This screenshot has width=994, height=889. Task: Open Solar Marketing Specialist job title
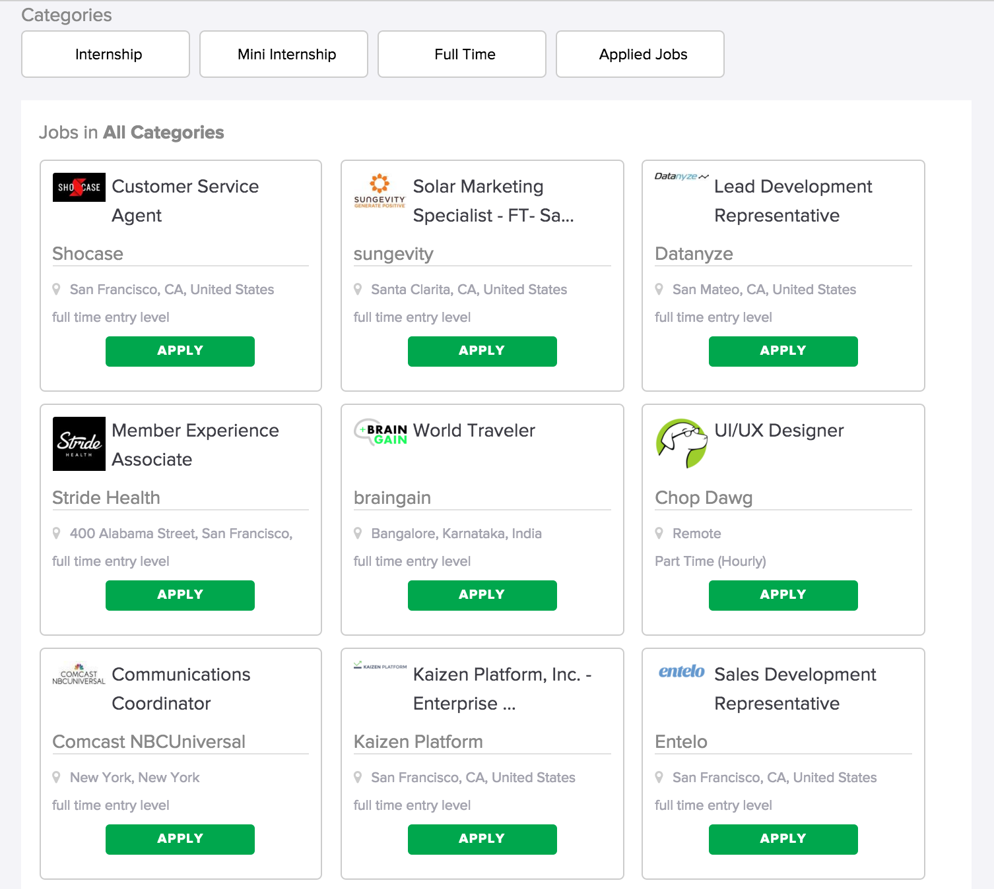(x=493, y=201)
